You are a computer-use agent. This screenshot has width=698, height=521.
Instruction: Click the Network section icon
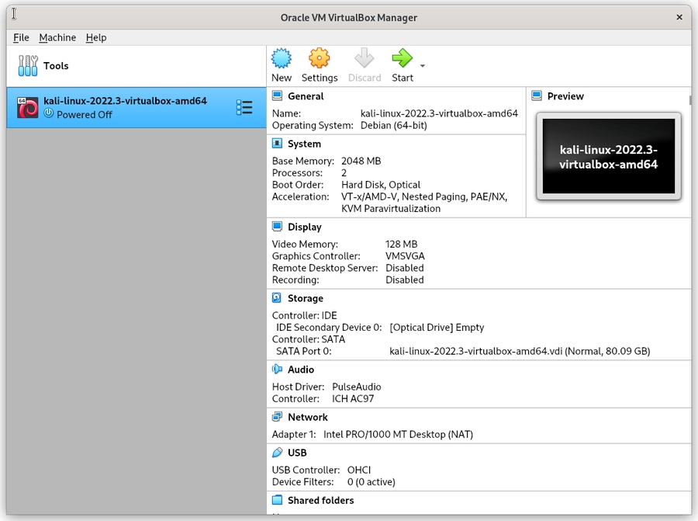pos(277,417)
